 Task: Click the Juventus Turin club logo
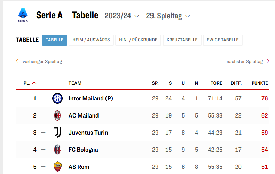[57, 133]
